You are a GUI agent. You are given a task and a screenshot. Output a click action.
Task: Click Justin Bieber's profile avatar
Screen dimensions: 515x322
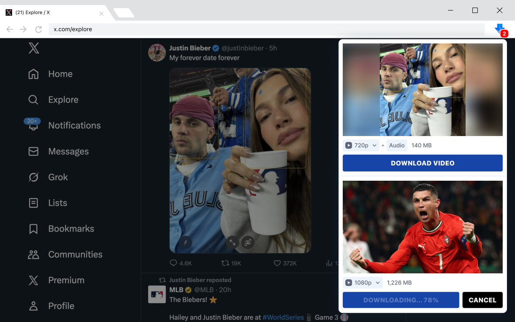[x=157, y=53]
